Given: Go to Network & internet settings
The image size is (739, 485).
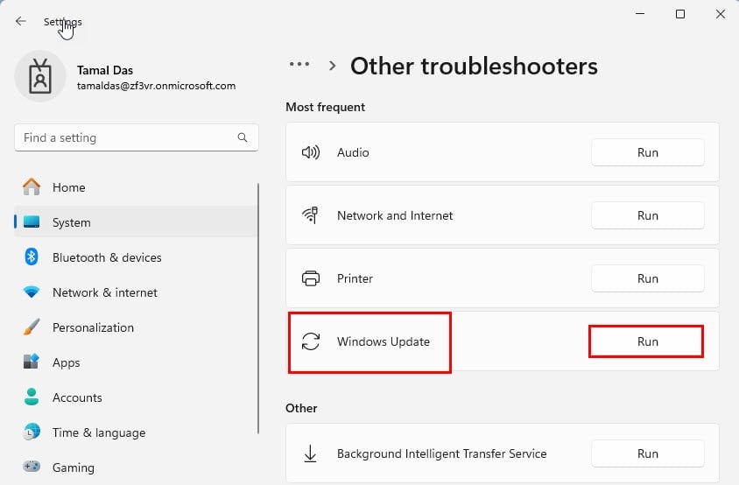Looking at the screenshot, I should point(137,292).
